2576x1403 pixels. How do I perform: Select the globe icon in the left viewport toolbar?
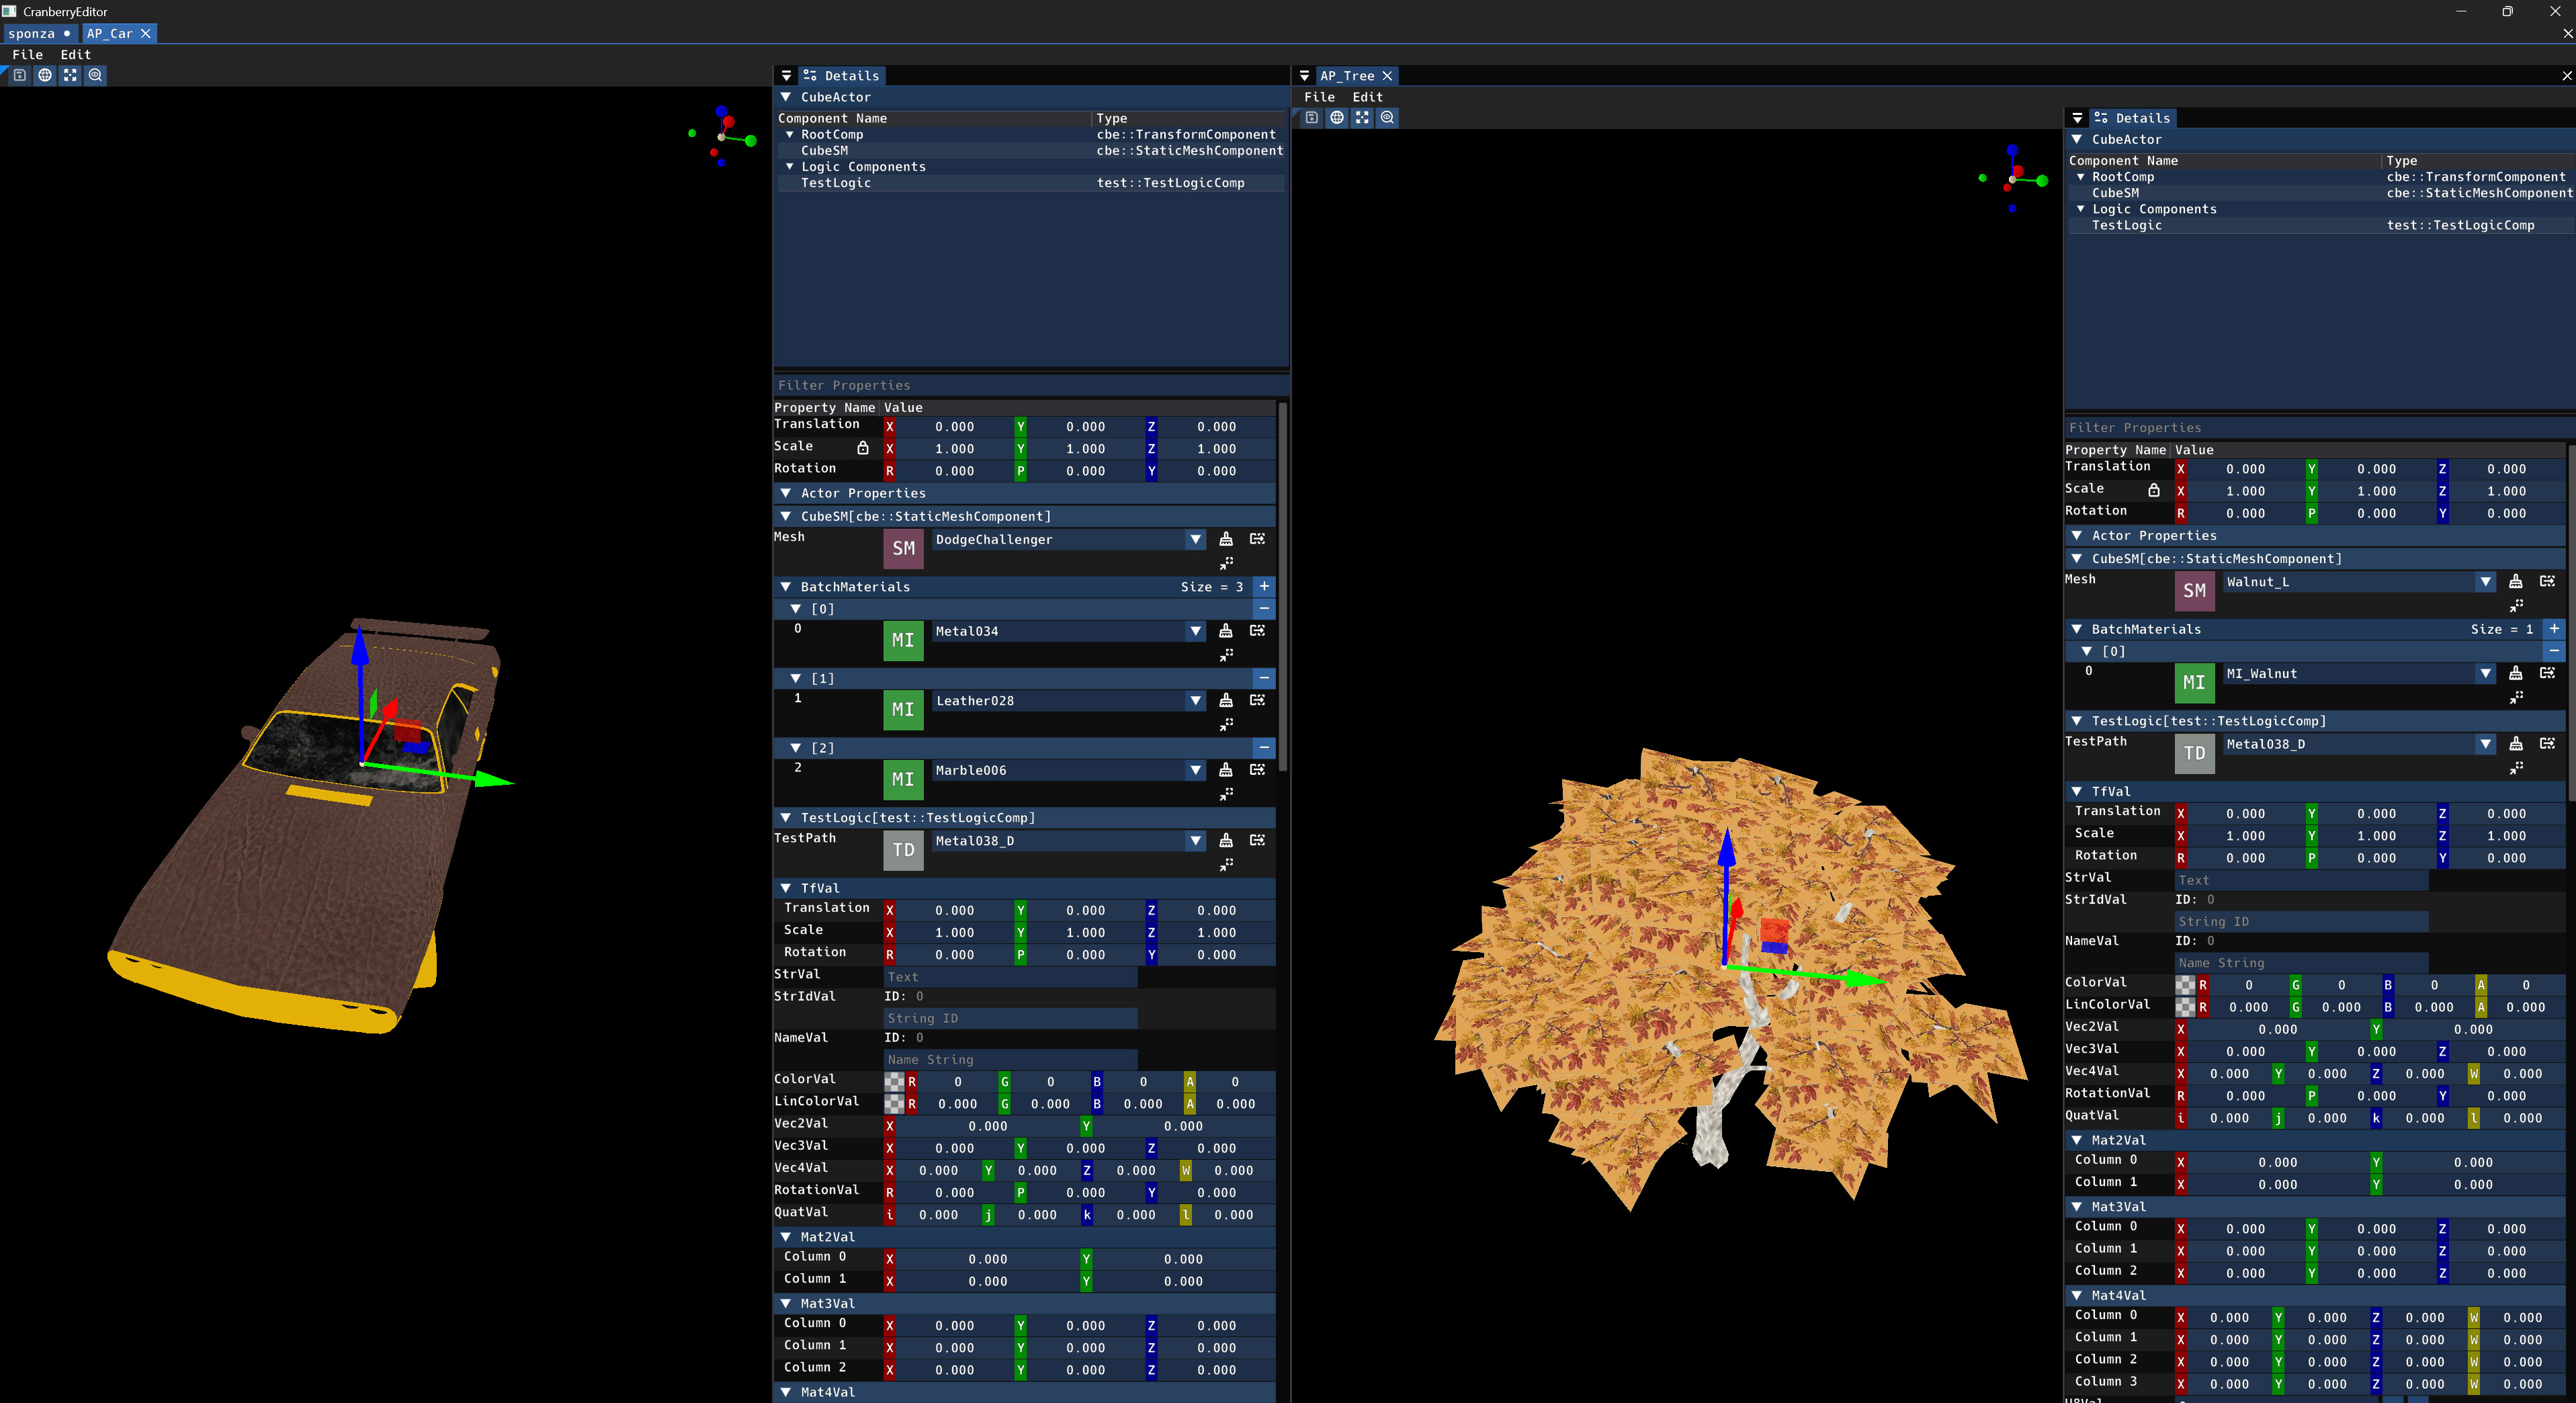[44, 75]
